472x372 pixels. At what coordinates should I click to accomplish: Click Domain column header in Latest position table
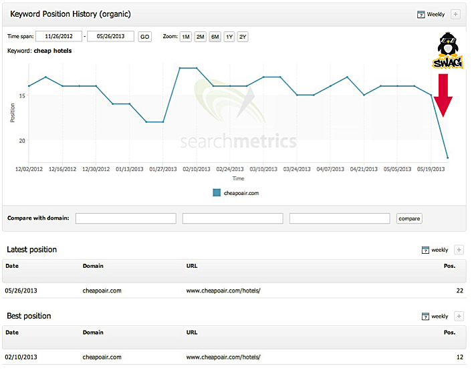click(93, 266)
